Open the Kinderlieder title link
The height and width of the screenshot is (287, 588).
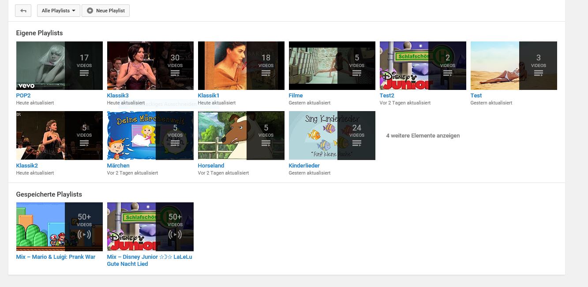coord(304,165)
